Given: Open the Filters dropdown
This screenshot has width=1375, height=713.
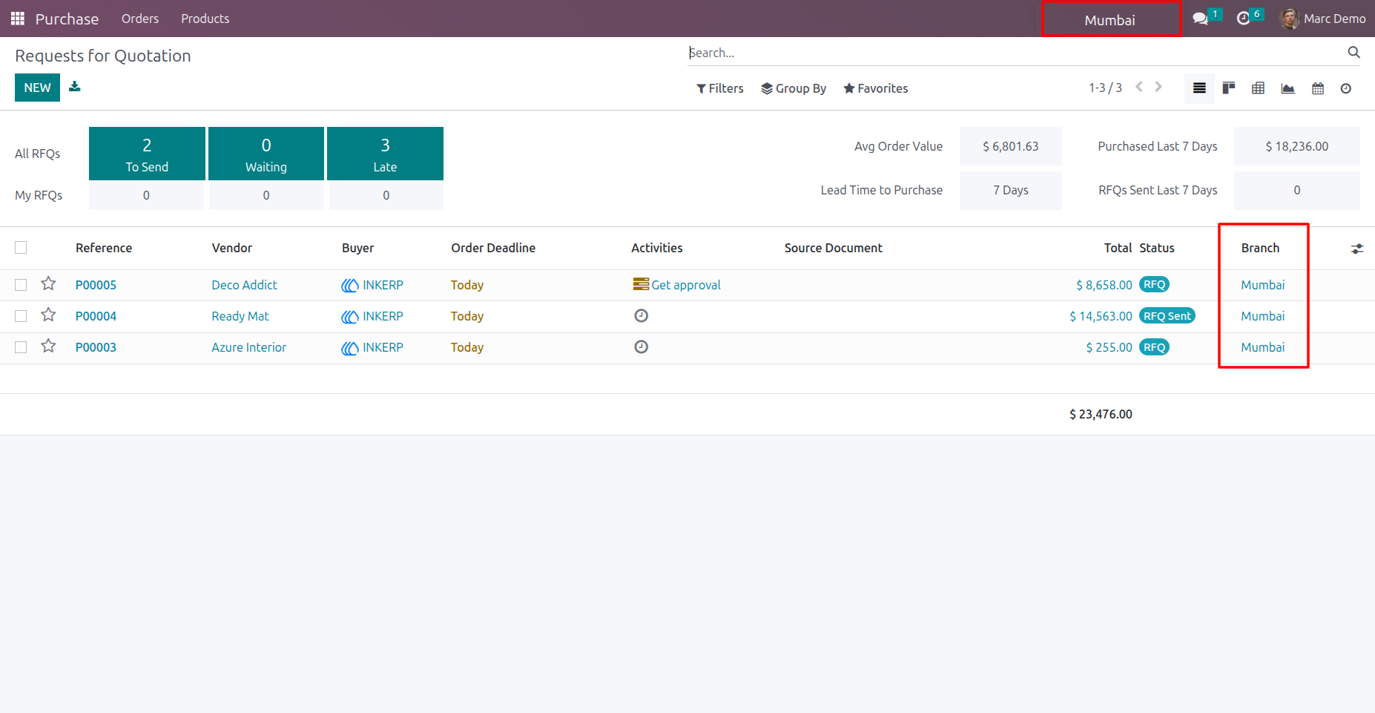Looking at the screenshot, I should tap(719, 88).
